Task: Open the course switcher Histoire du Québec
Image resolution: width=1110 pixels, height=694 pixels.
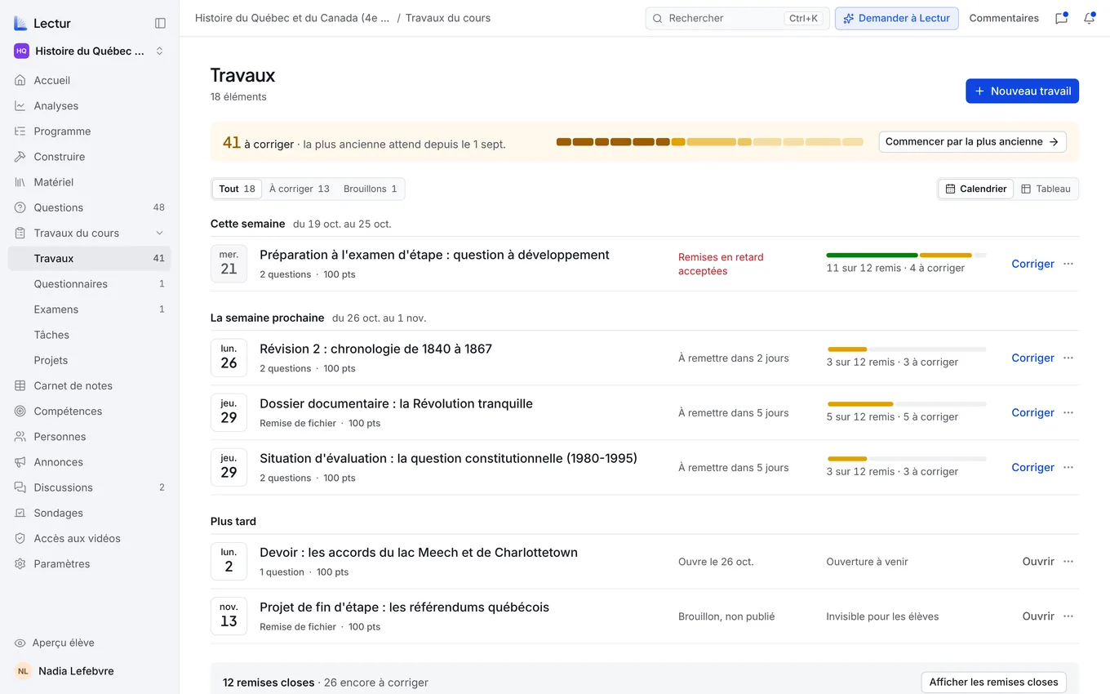Action: click(89, 51)
